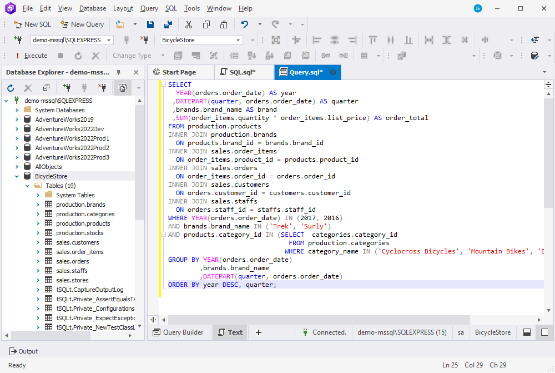Switch to the SQL.sql tab
The image size is (555, 373).
tap(242, 72)
